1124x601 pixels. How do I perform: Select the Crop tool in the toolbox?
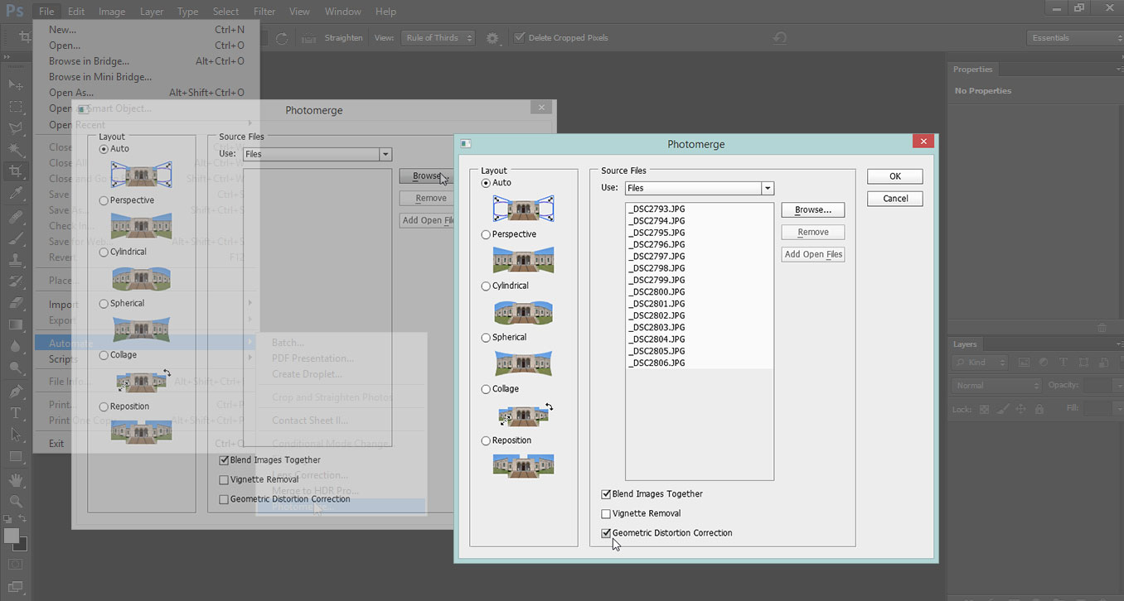point(16,171)
